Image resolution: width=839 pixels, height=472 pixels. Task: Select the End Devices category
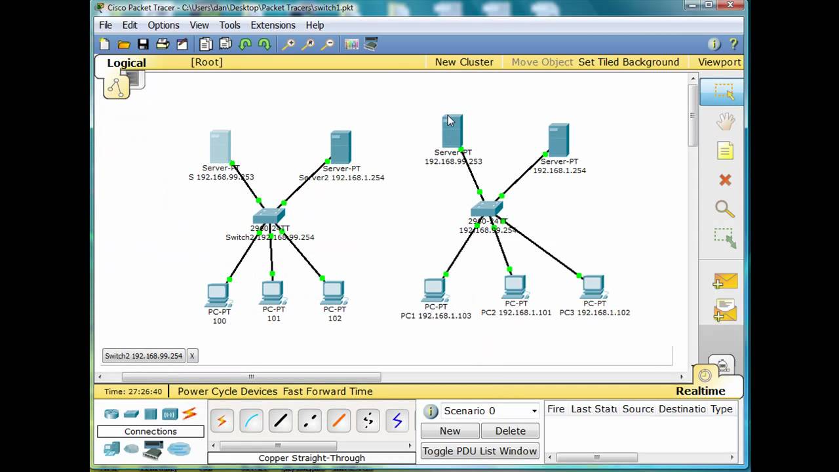[111, 449]
